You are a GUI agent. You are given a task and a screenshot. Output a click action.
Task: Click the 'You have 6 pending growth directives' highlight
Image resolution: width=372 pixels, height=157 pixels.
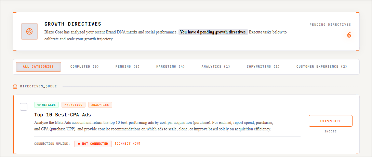pyautogui.click(x=213, y=32)
